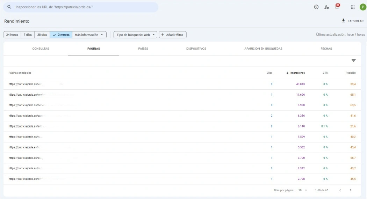Screen dimensions: 367x199
Task: Open Tipo de búsqueda: Web dropdown
Action: click(135, 35)
